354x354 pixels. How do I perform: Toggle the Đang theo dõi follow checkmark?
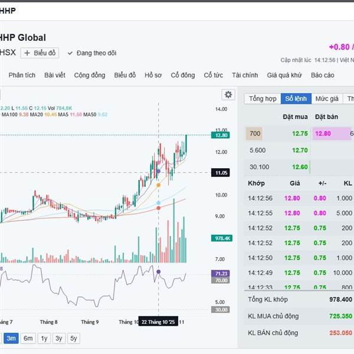tap(70, 53)
